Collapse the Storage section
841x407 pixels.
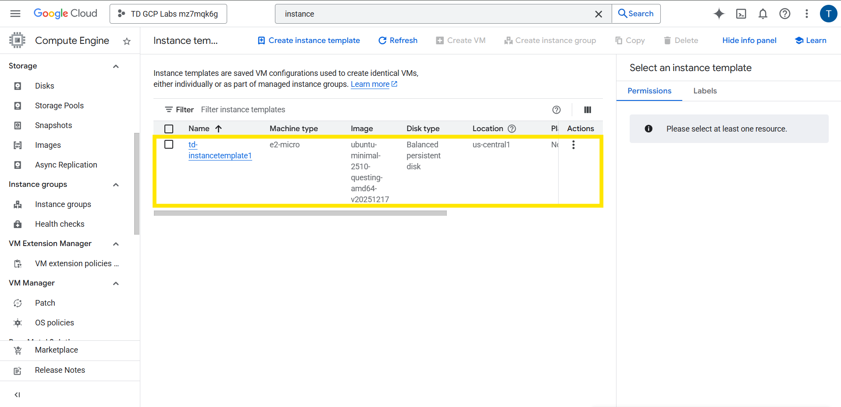coord(116,66)
